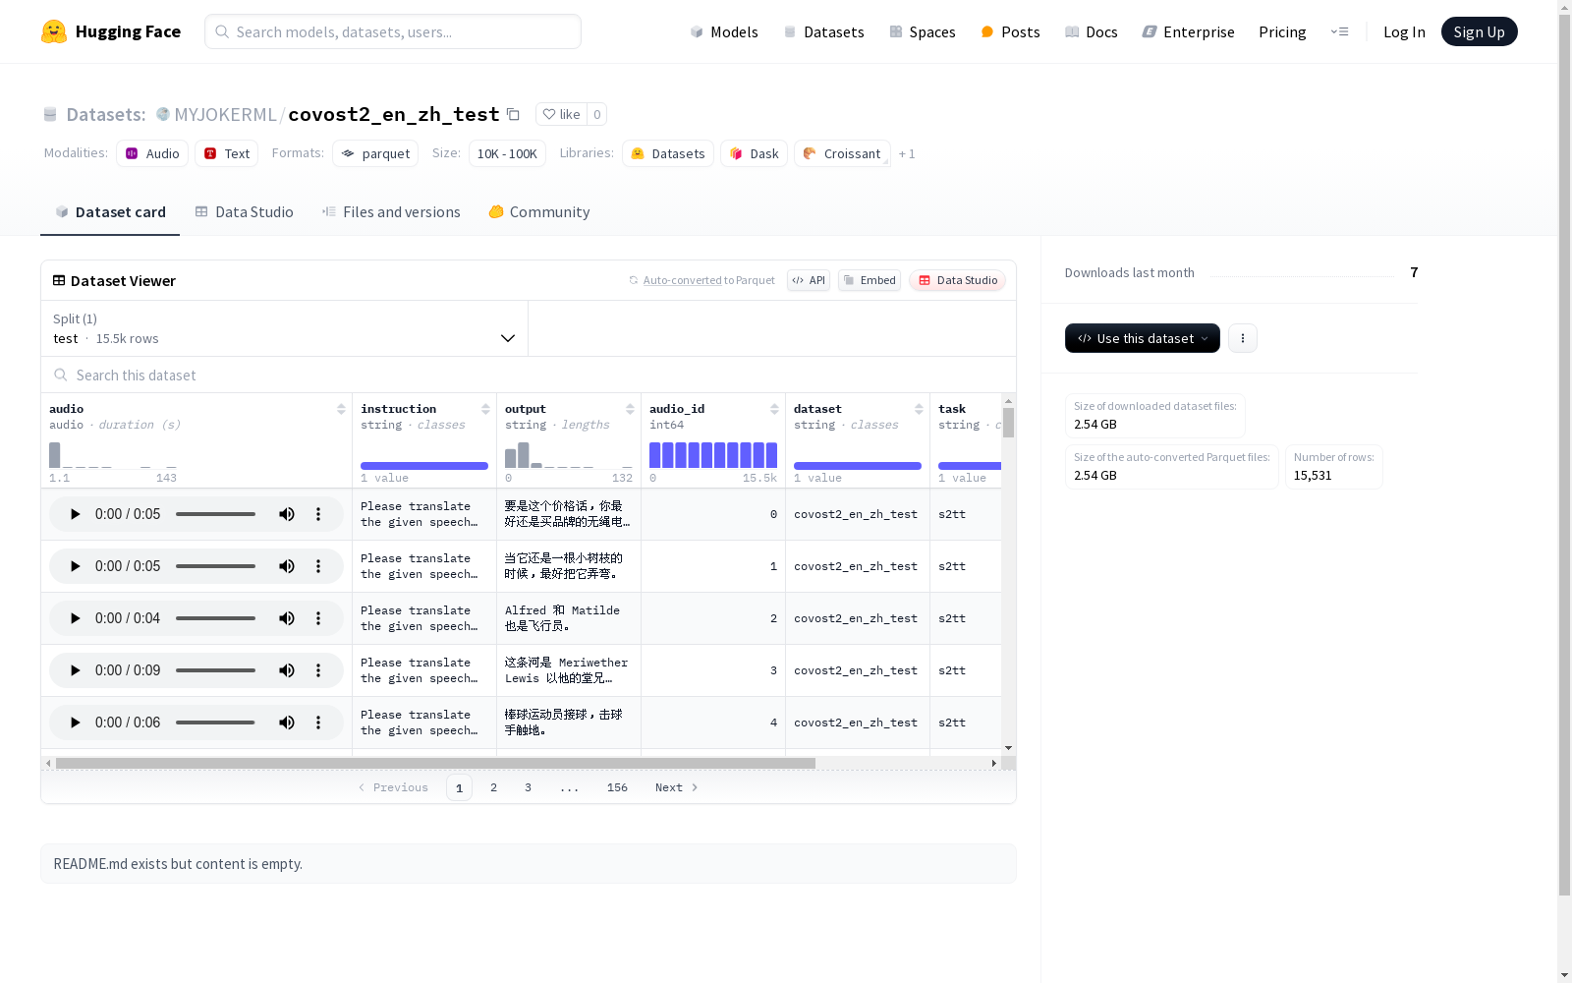Expand the Split test dropdown
Image resolution: width=1572 pixels, height=983 pixels.
(285, 328)
